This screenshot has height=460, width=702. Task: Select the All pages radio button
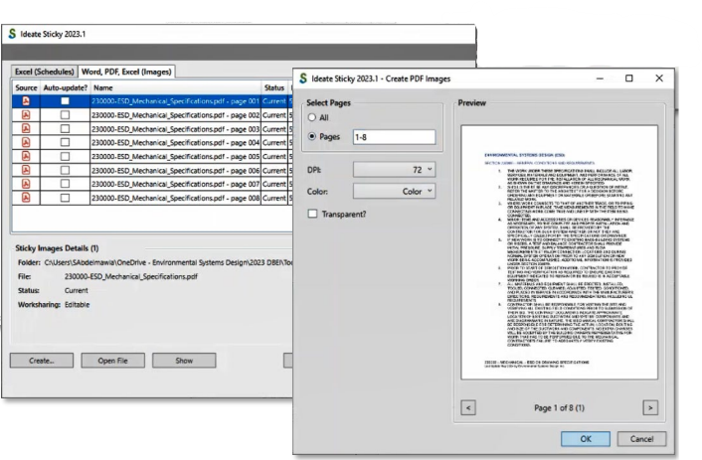coord(314,118)
